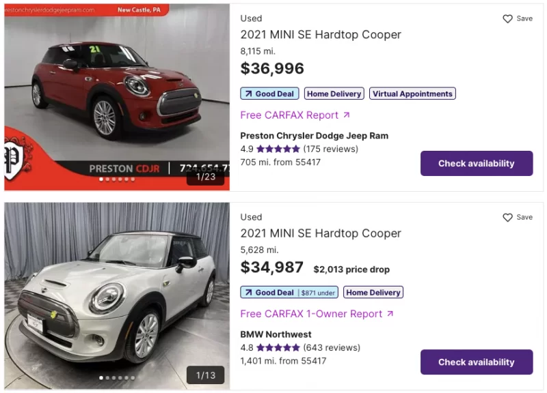Check availability for the $34,987 MINI

[x=476, y=362]
